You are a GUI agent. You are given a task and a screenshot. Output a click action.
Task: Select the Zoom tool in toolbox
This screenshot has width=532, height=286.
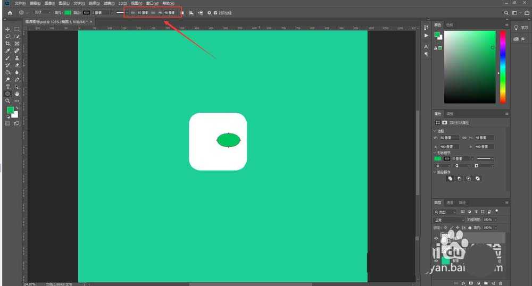(8, 100)
